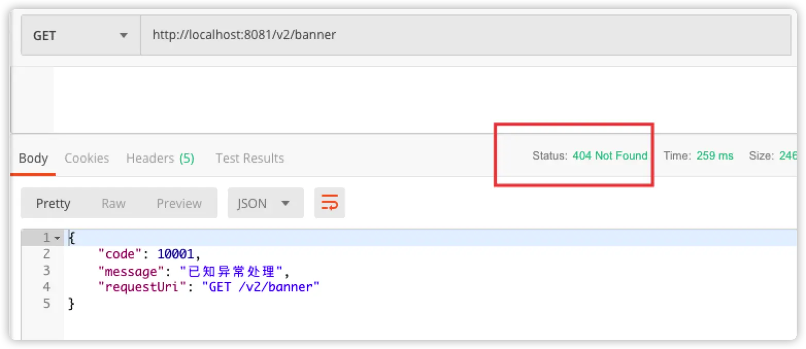Collapse JSON at line 1 fold arrow
The image size is (806, 349).
click(57, 238)
